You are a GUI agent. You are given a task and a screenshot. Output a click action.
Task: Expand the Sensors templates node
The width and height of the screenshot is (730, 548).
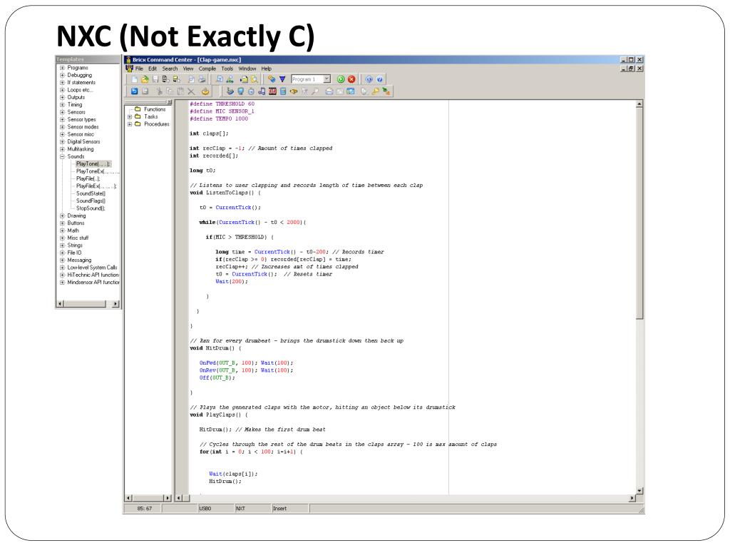63,112
